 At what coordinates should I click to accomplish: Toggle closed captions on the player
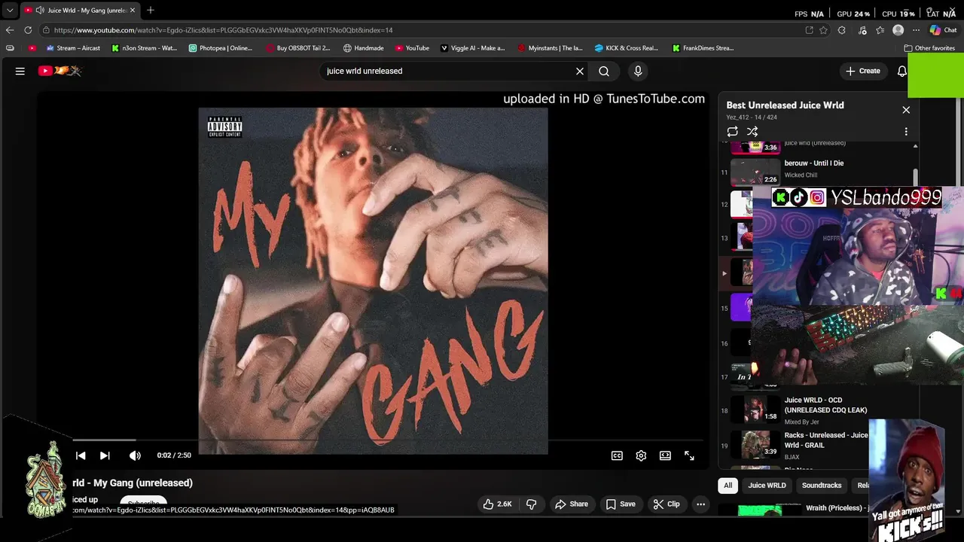[617, 455]
